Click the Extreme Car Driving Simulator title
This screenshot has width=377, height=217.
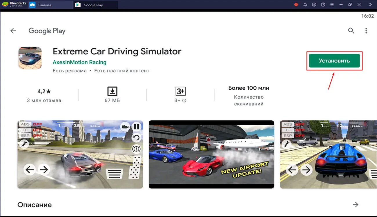tap(117, 51)
